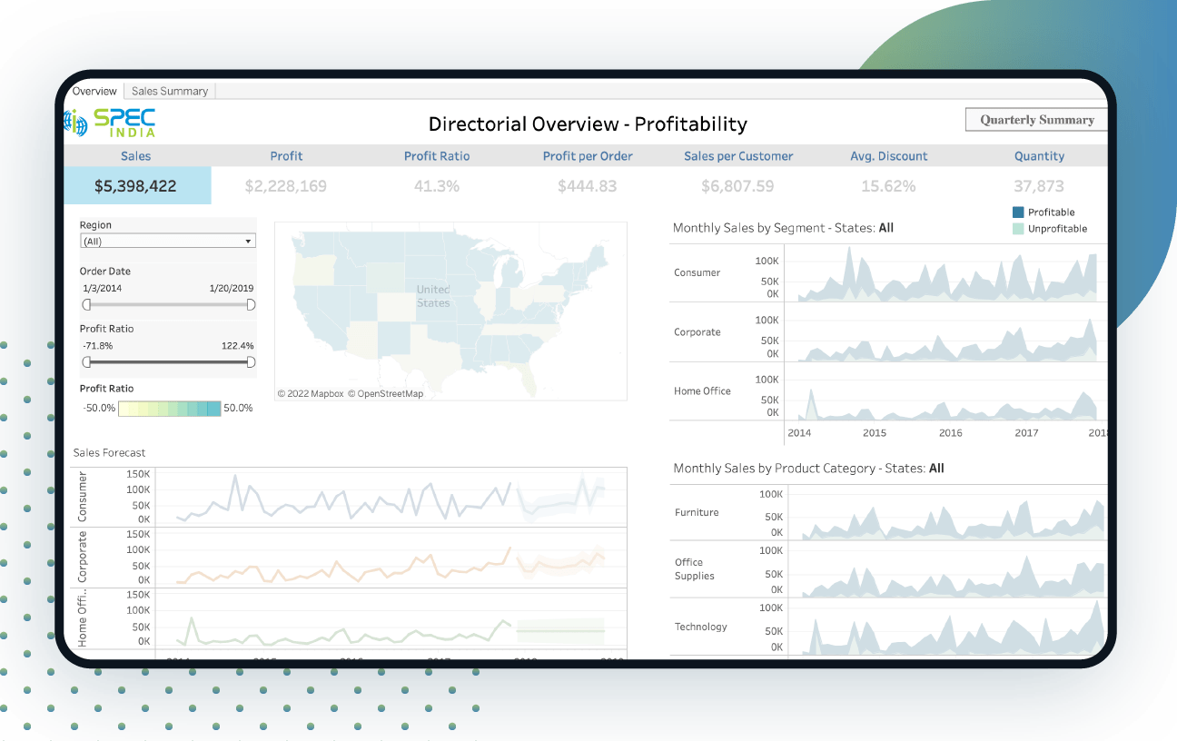The width and height of the screenshot is (1177, 741).
Task: Click the Unprofitable legend swatch
Action: point(1017,229)
